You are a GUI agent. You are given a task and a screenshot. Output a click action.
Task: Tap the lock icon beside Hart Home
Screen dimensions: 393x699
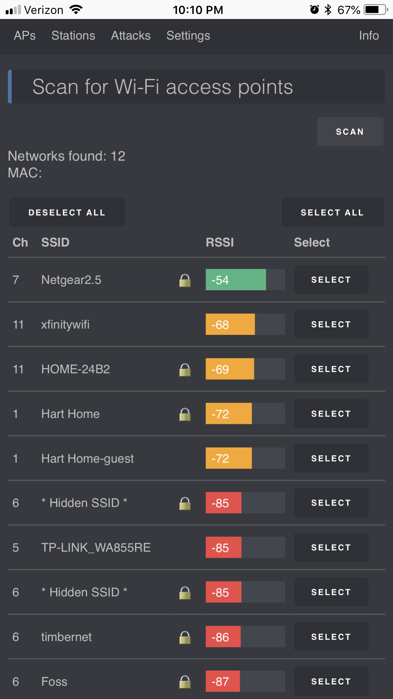[185, 414]
